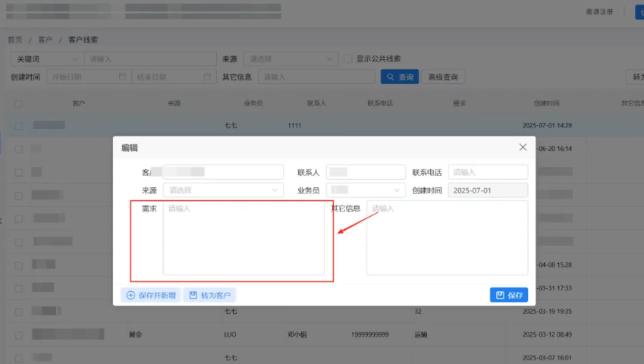Open 业务员 dropdown in edit dialog

click(x=366, y=190)
